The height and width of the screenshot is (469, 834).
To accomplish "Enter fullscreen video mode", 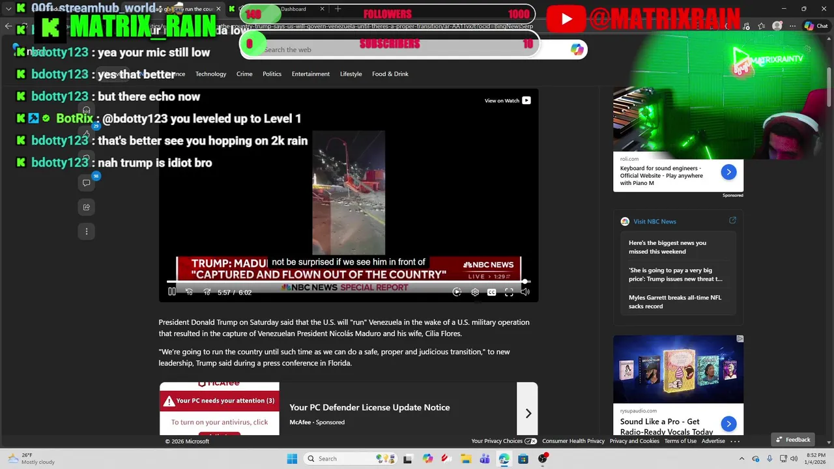I will [509, 292].
